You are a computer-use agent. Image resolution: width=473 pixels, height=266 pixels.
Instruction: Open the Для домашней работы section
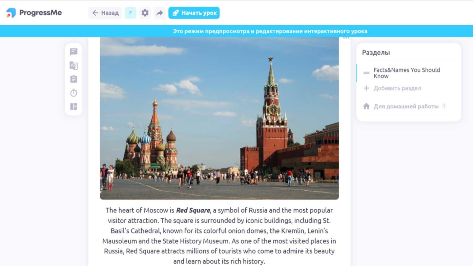(406, 107)
